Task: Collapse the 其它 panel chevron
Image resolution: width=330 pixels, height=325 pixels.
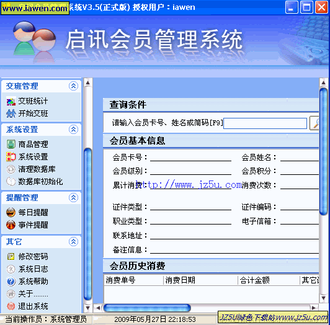Action: (73, 242)
